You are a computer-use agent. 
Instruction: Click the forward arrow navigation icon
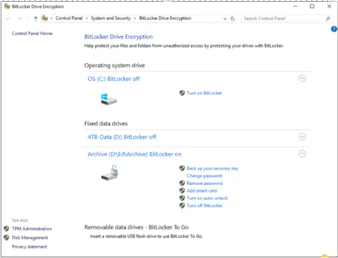coord(19,19)
